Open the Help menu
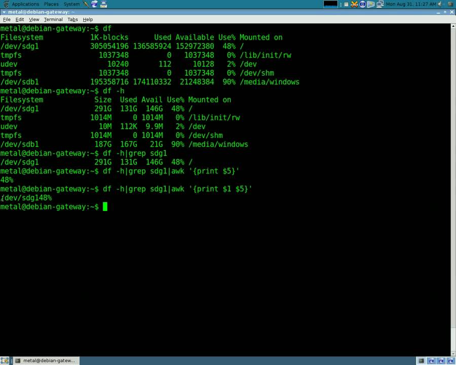 (88, 19)
